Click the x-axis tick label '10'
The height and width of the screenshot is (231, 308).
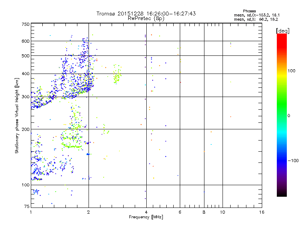click(x=223, y=212)
